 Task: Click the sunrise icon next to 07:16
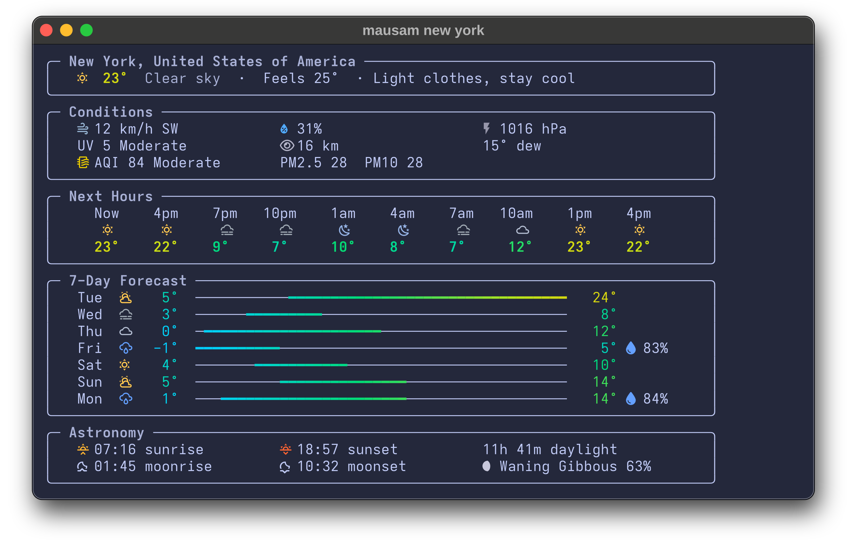coord(83,450)
